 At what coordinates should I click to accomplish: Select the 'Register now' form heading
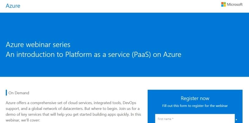(x=195, y=98)
